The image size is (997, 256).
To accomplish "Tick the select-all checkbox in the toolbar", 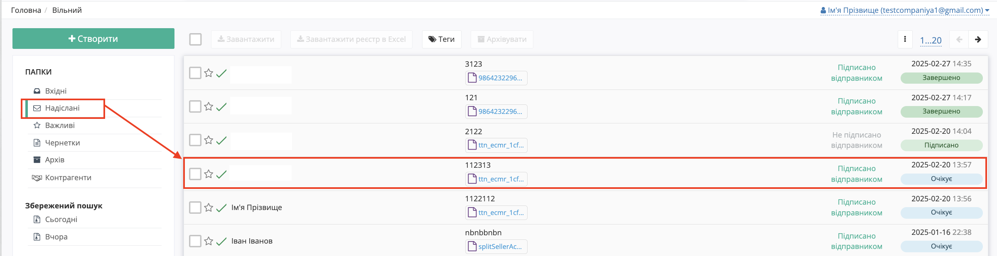I will [x=195, y=39].
